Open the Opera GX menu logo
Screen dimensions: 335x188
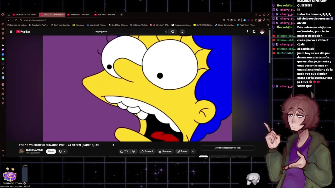(3, 15)
